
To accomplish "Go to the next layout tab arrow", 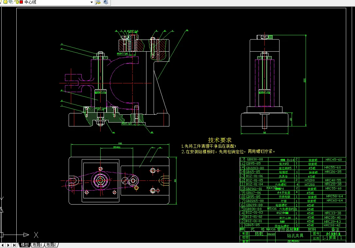I will (x=8, y=245).
